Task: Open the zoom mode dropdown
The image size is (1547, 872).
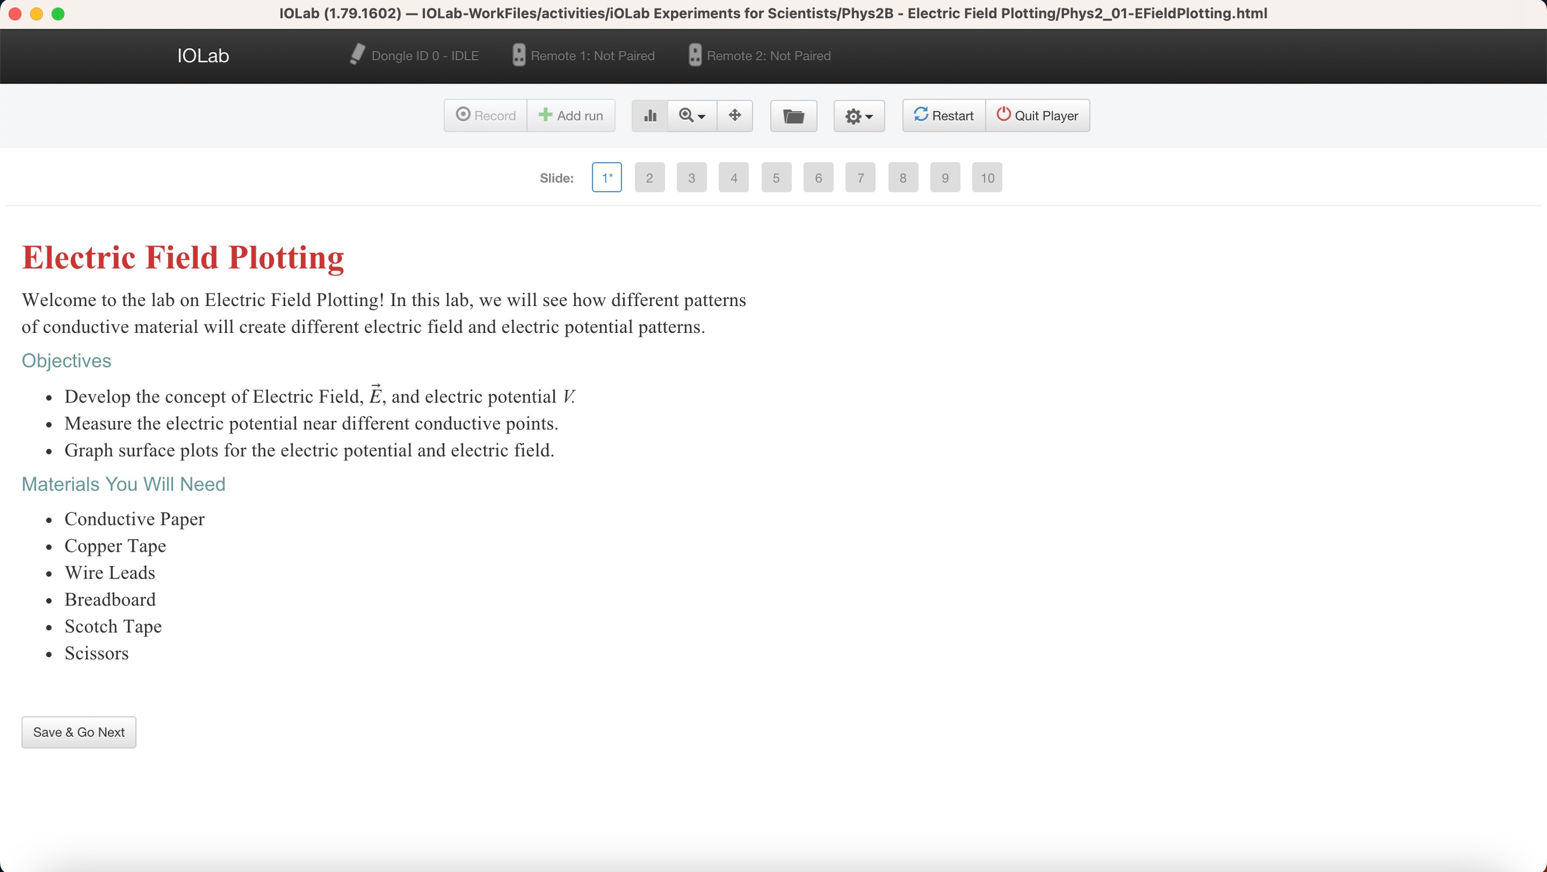Action: tap(692, 115)
